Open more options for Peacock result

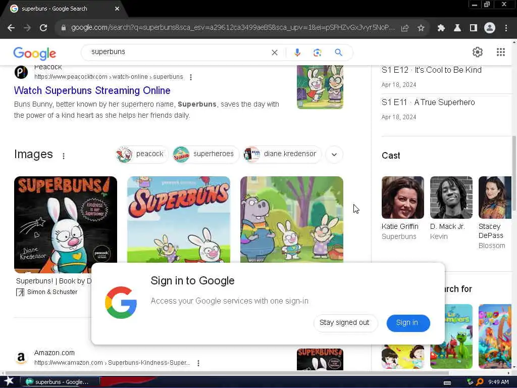191,77
